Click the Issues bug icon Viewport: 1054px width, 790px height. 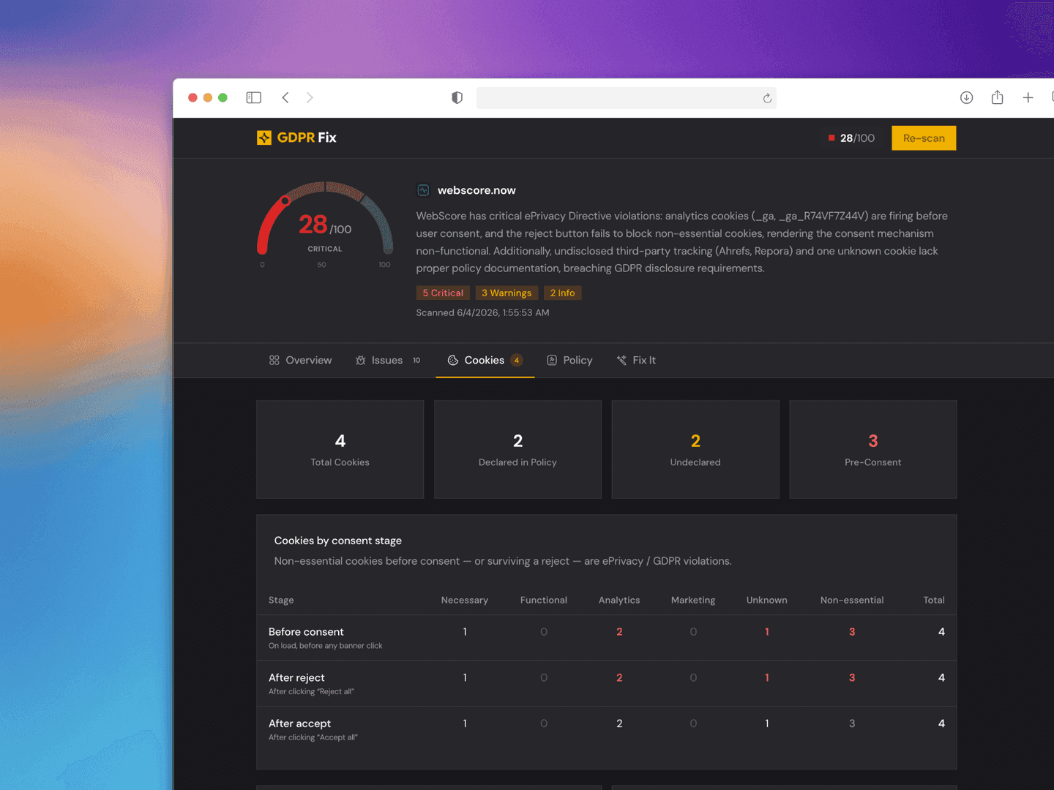(x=360, y=360)
